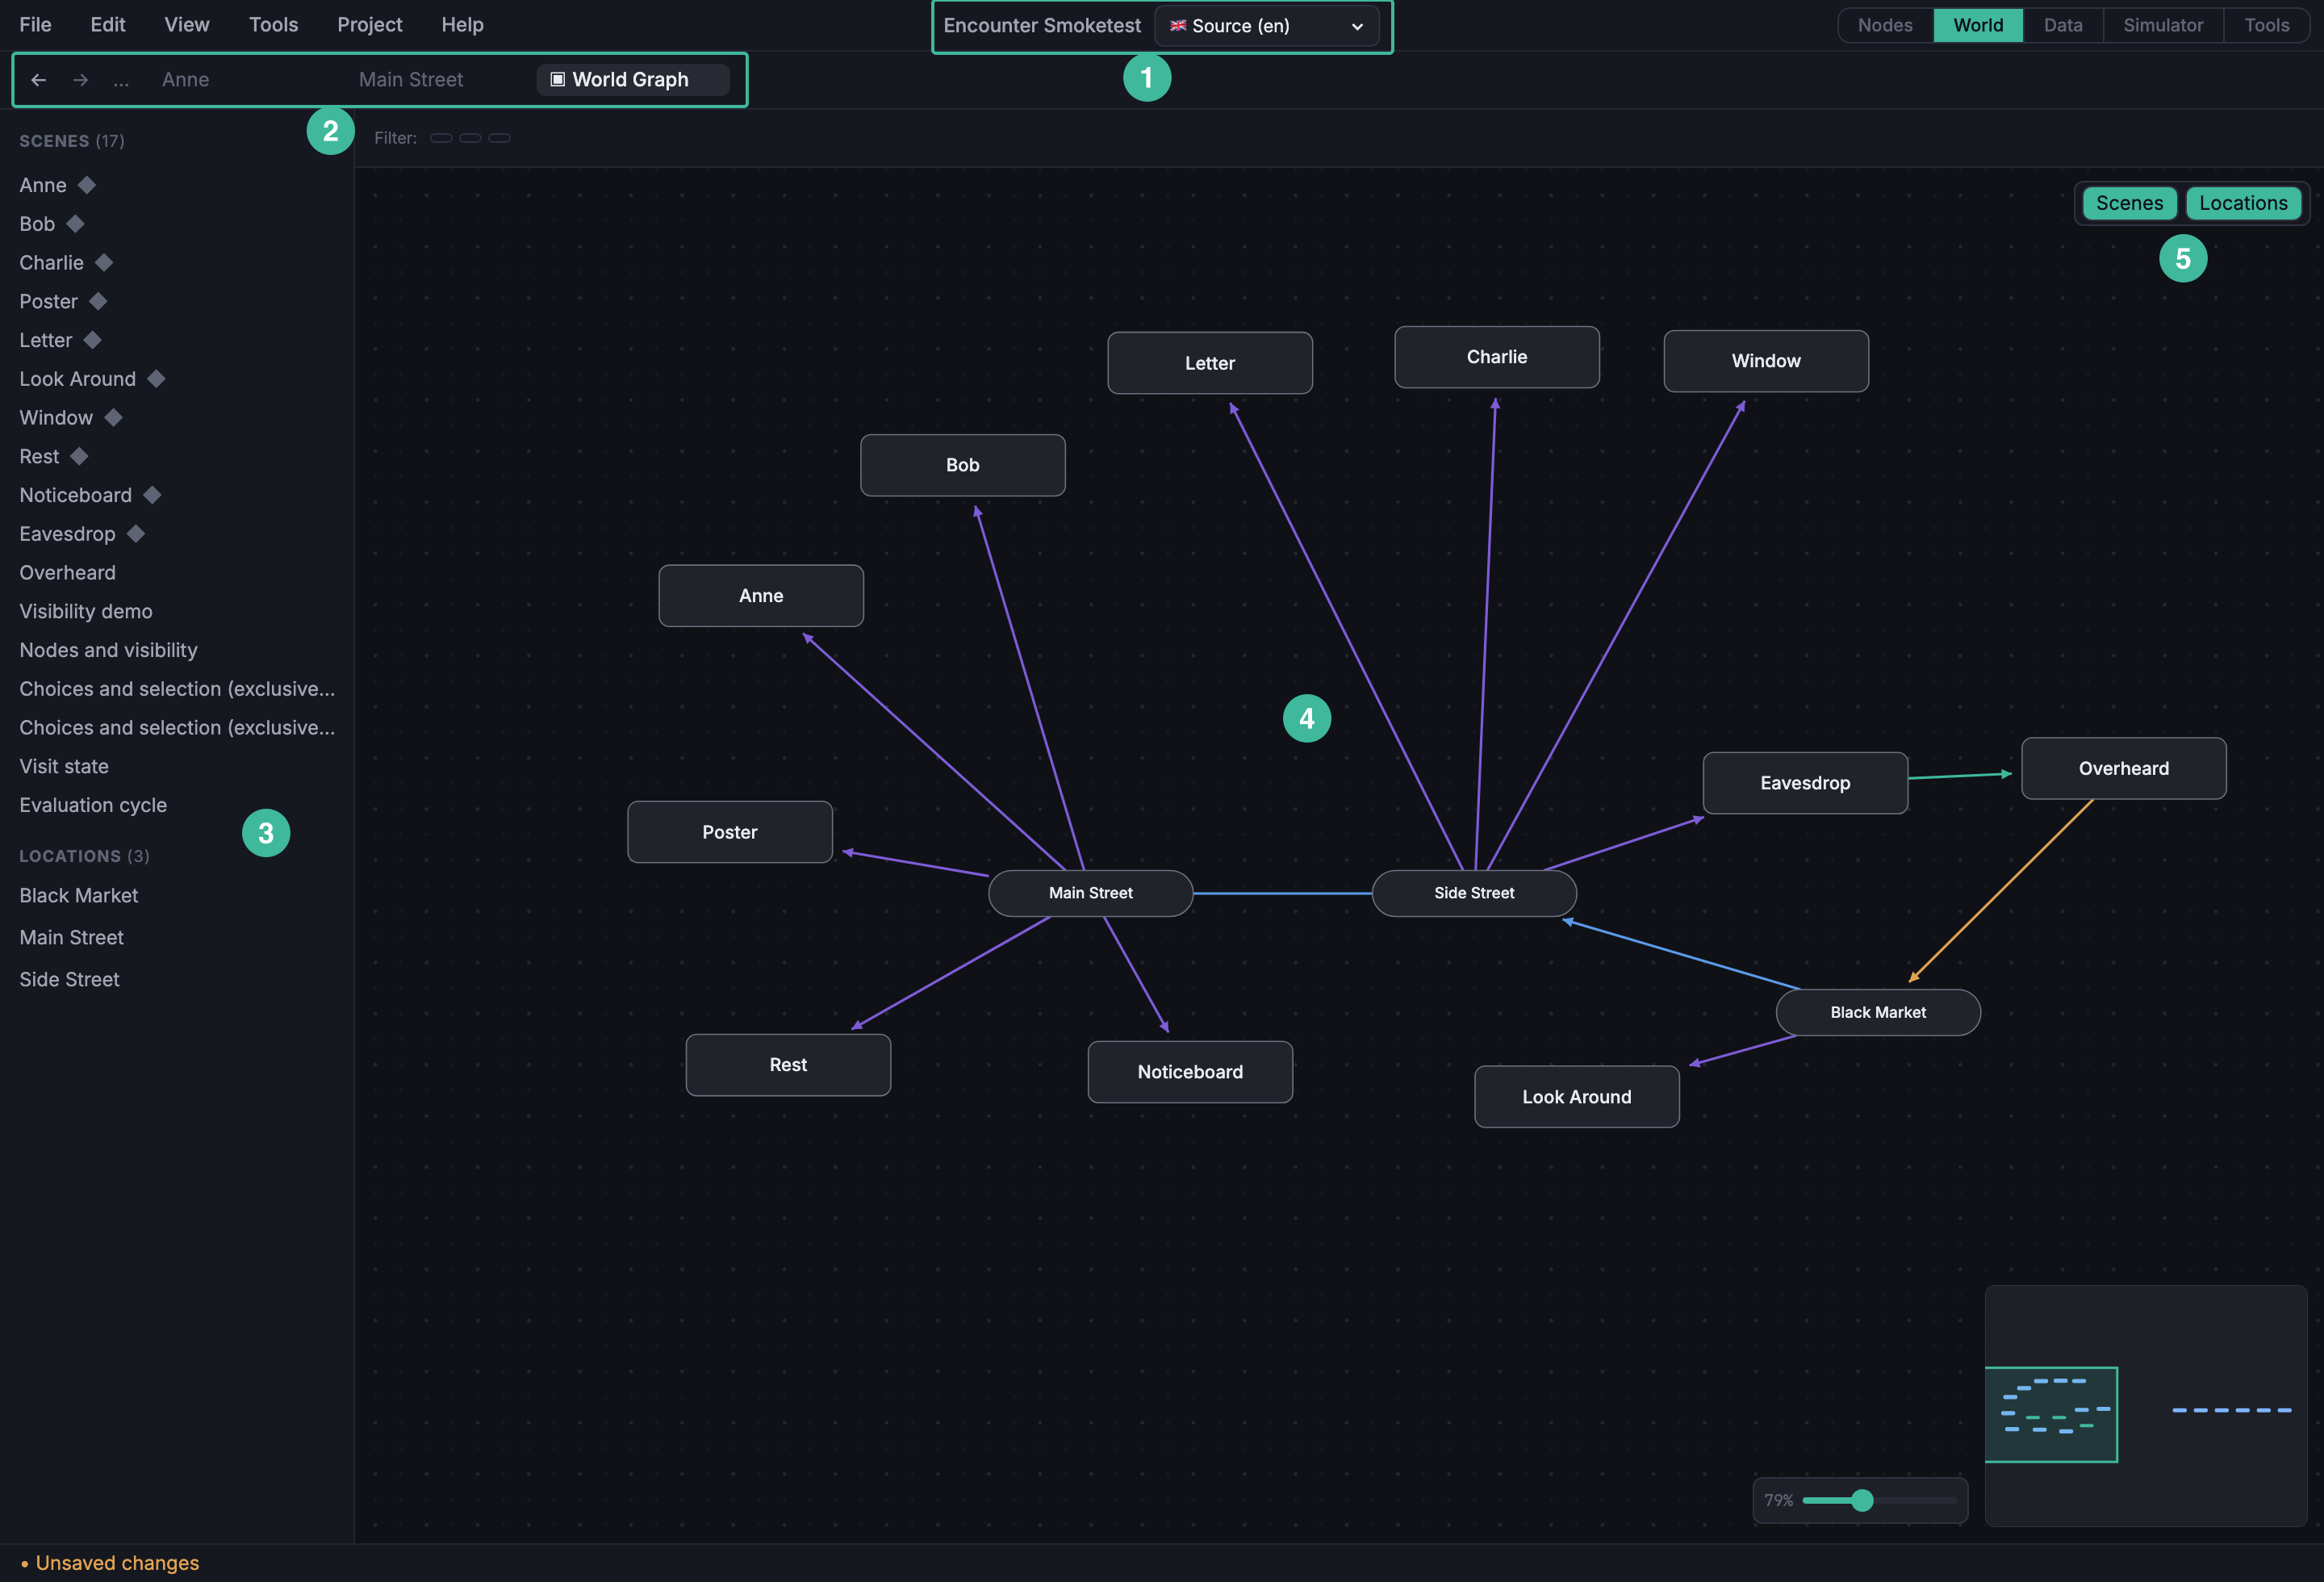Open Nodes and visibility scene
The image size is (2324, 1582).
pos(109,650)
